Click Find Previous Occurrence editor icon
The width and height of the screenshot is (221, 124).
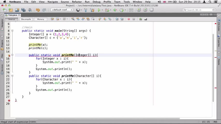(78, 19)
